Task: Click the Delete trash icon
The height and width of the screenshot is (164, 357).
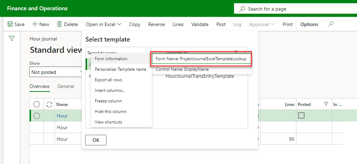Action: [59, 24]
